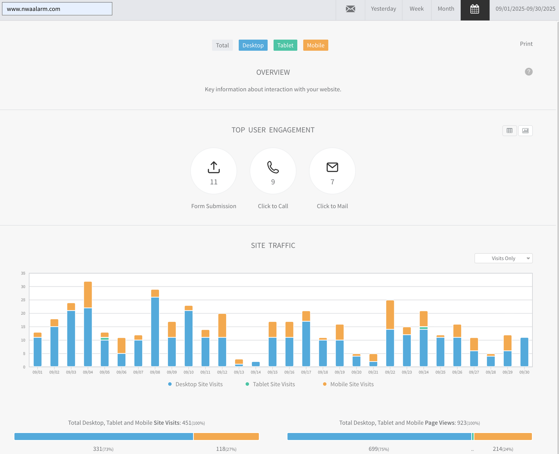Screen dimensions: 559x454
Task: Click the Click to Call phone icon
Action: (273, 167)
